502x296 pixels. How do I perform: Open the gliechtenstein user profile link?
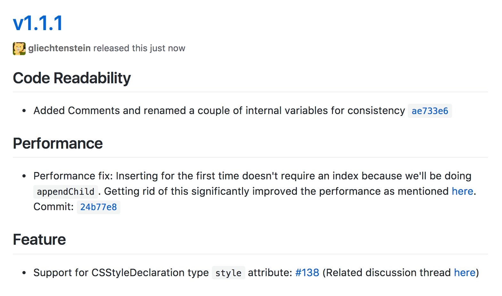click(59, 48)
